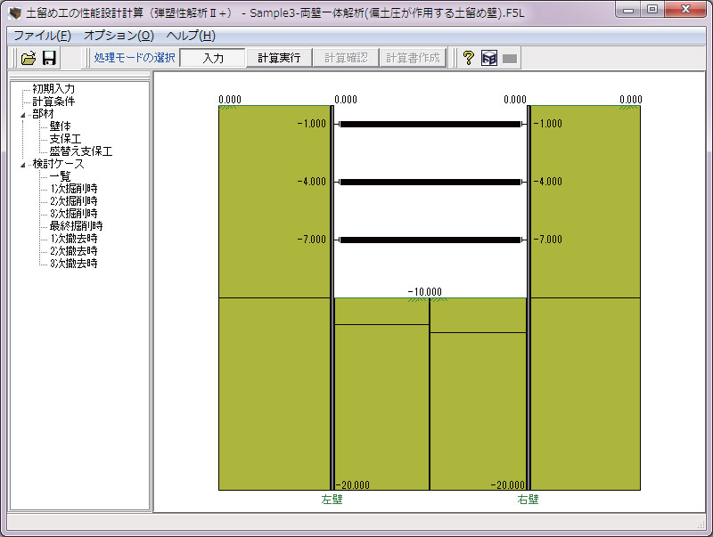Click the strut at -4.000 level
This screenshot has width=713, height=537.
click(430, 182)
